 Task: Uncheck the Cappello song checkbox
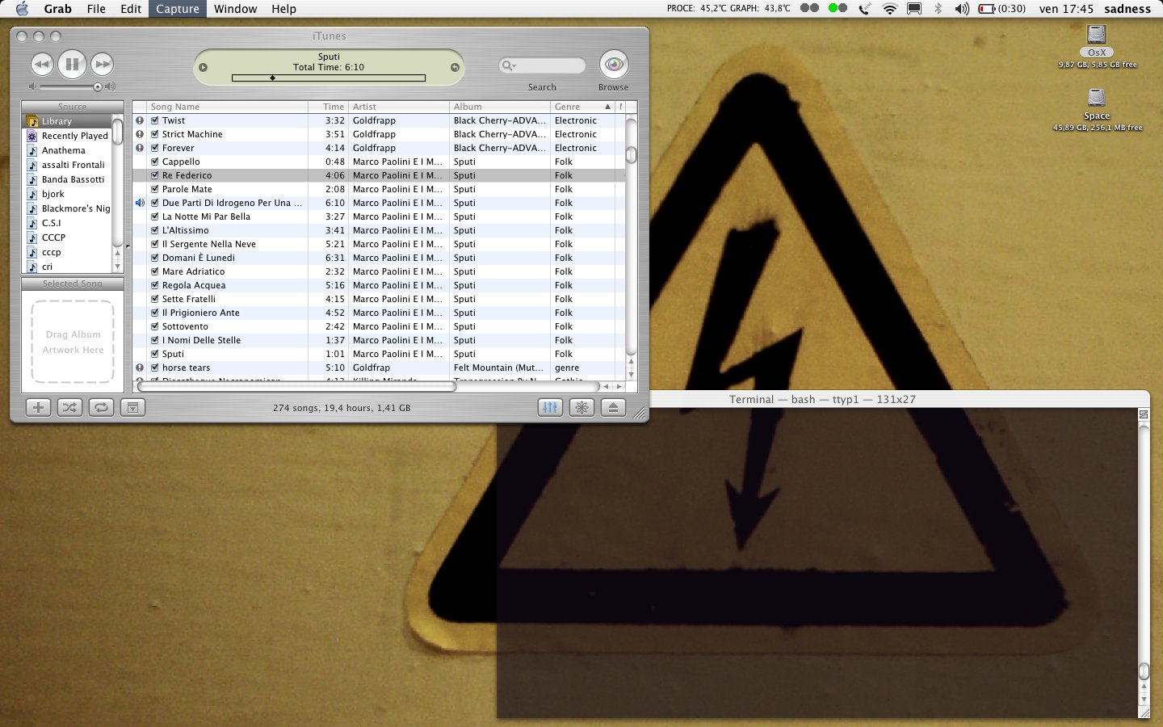click(x=155, y=162)
